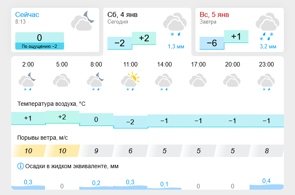This screenshot has width=295, height=195.
Task: Click the 5:00 overcast cloud icon
Action: tap(62, 80)
